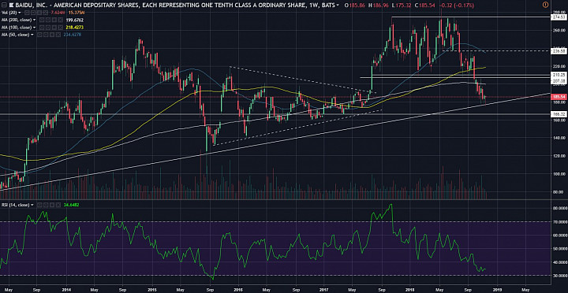
Task: Hide MA (200, close) using its eye icon
Action: tap(42, 20)
